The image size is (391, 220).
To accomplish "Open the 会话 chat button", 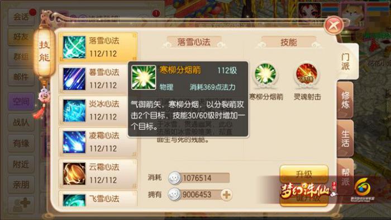I will point(21,17).
